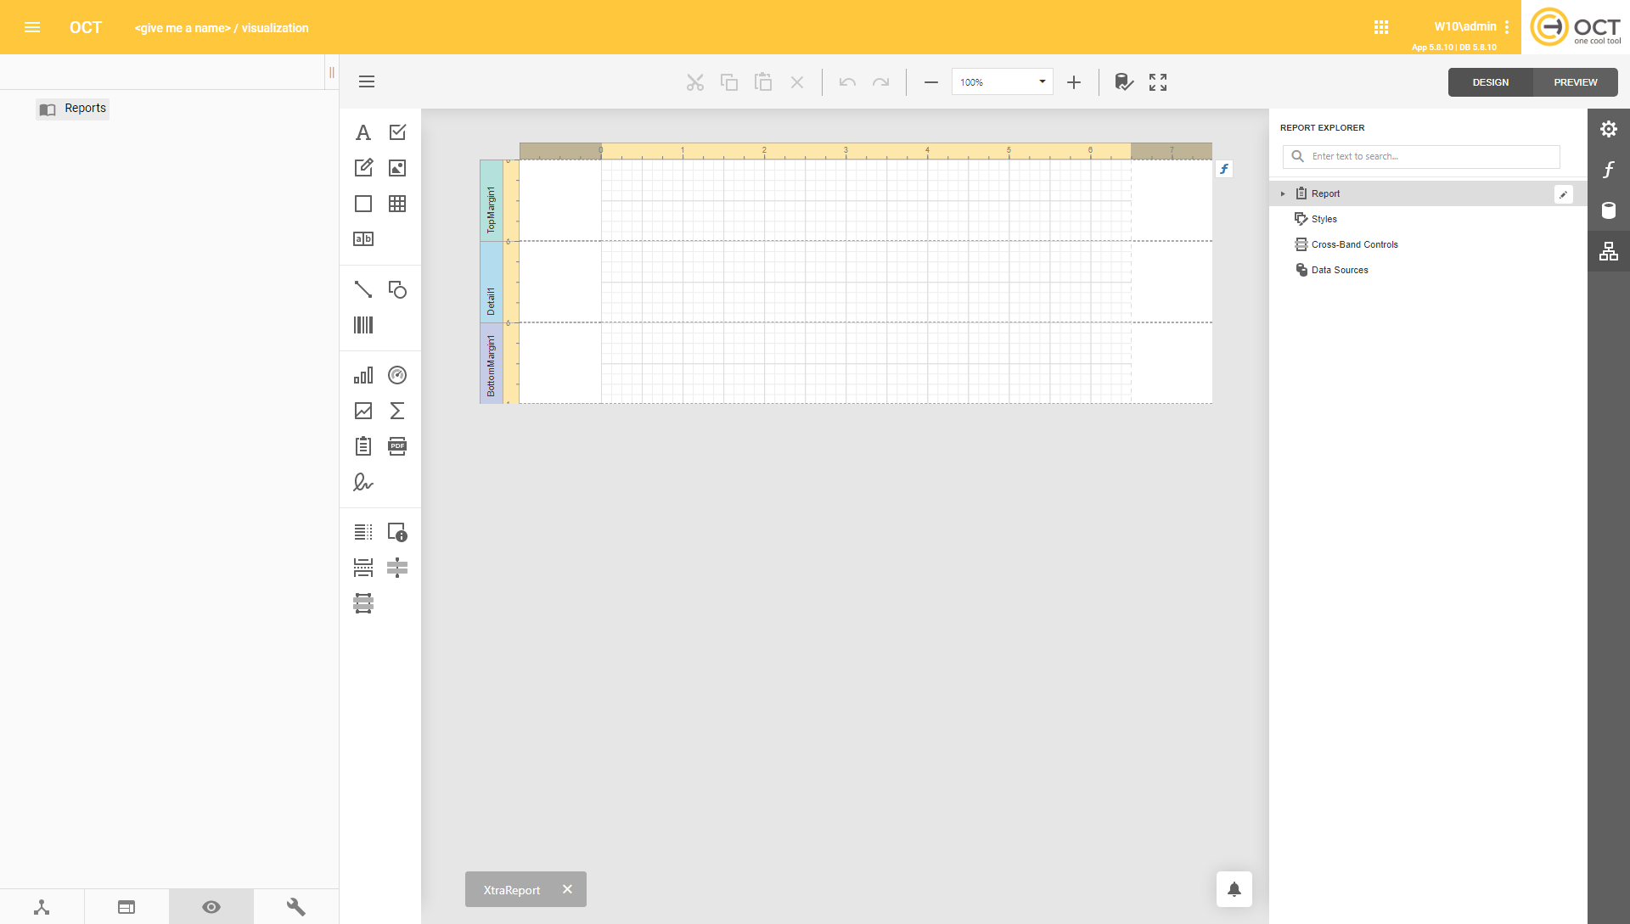Image resolution: width=1630 pixels, height=924 pixels.
Task: Toggle the toolbox hamburger menu
Action: coord(367,82)
